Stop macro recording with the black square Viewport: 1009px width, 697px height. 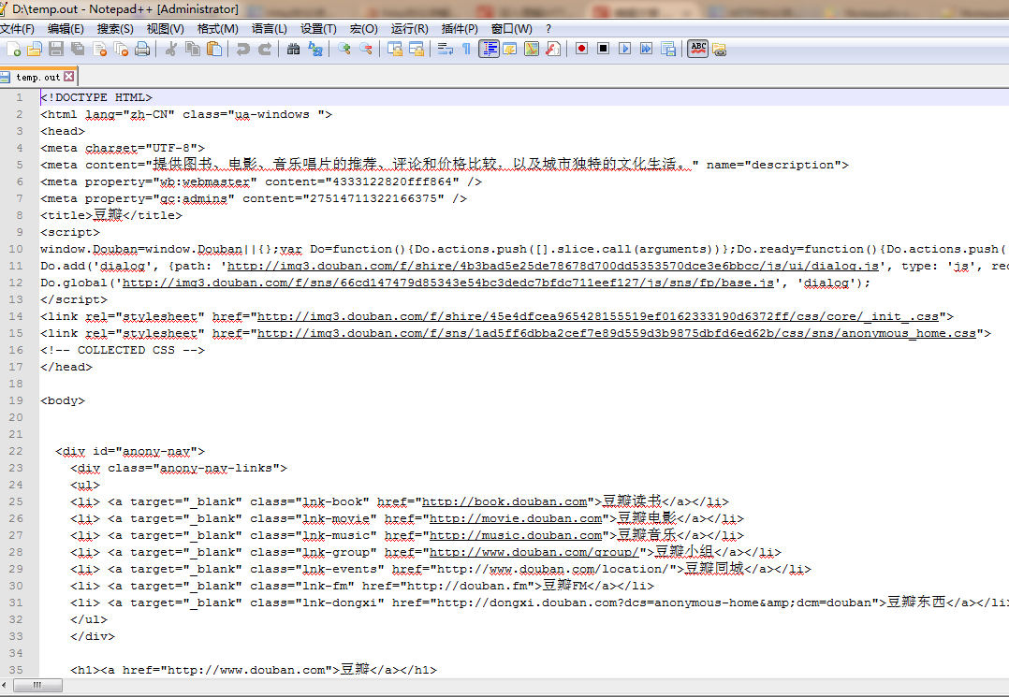pyautogui.click(x=603, y=49)
